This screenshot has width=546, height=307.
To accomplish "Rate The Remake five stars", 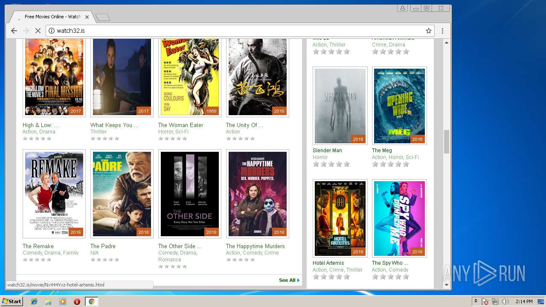I will pos(49,259).
